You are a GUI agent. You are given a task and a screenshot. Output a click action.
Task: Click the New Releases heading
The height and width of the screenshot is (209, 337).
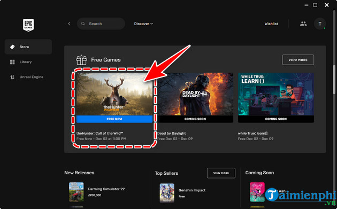click(x=79, y=173)
